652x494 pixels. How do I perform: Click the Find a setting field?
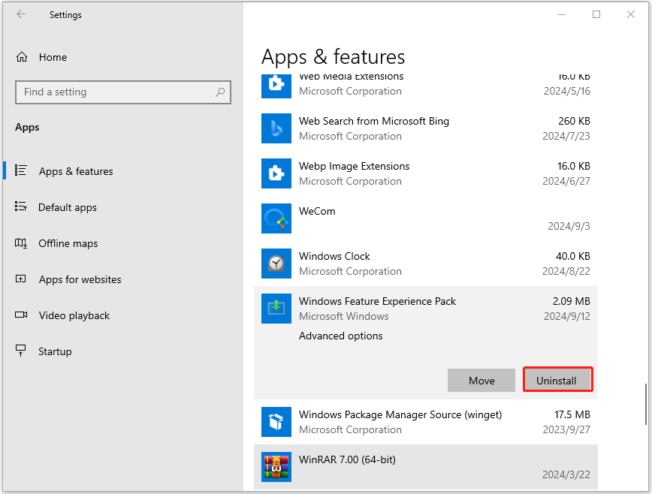[123, 92]
